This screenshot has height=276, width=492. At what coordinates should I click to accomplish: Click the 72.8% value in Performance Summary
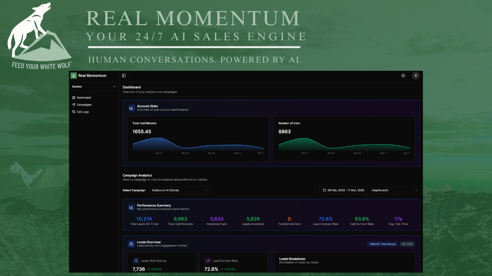(326, 219)
